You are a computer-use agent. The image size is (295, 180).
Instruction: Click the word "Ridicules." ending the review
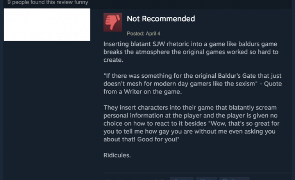pyautogui.click(x=117, y=155)
